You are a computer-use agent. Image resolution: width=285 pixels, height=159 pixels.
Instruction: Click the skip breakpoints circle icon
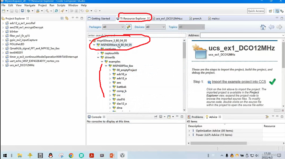click(x=56, y=11)
